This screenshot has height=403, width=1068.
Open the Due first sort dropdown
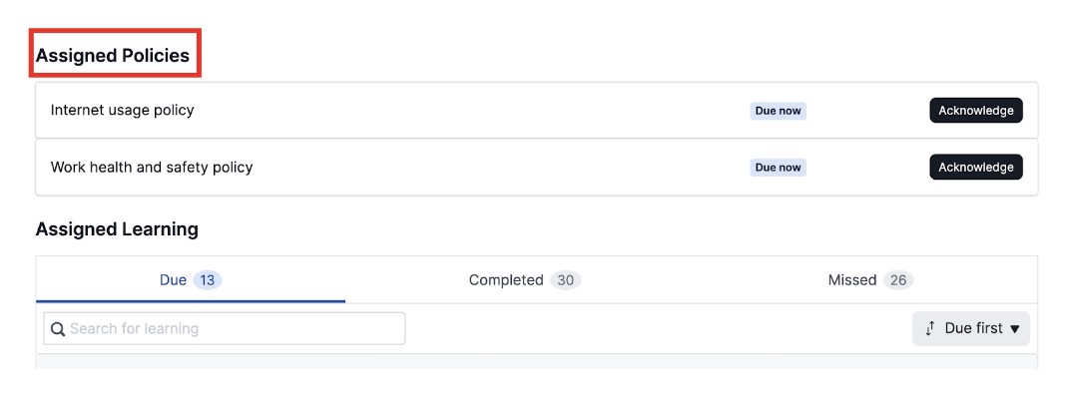coord(970,329)
